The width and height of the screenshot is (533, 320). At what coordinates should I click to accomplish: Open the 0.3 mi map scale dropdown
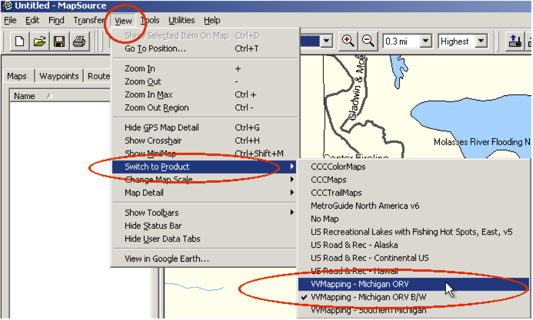pos(426,41)
